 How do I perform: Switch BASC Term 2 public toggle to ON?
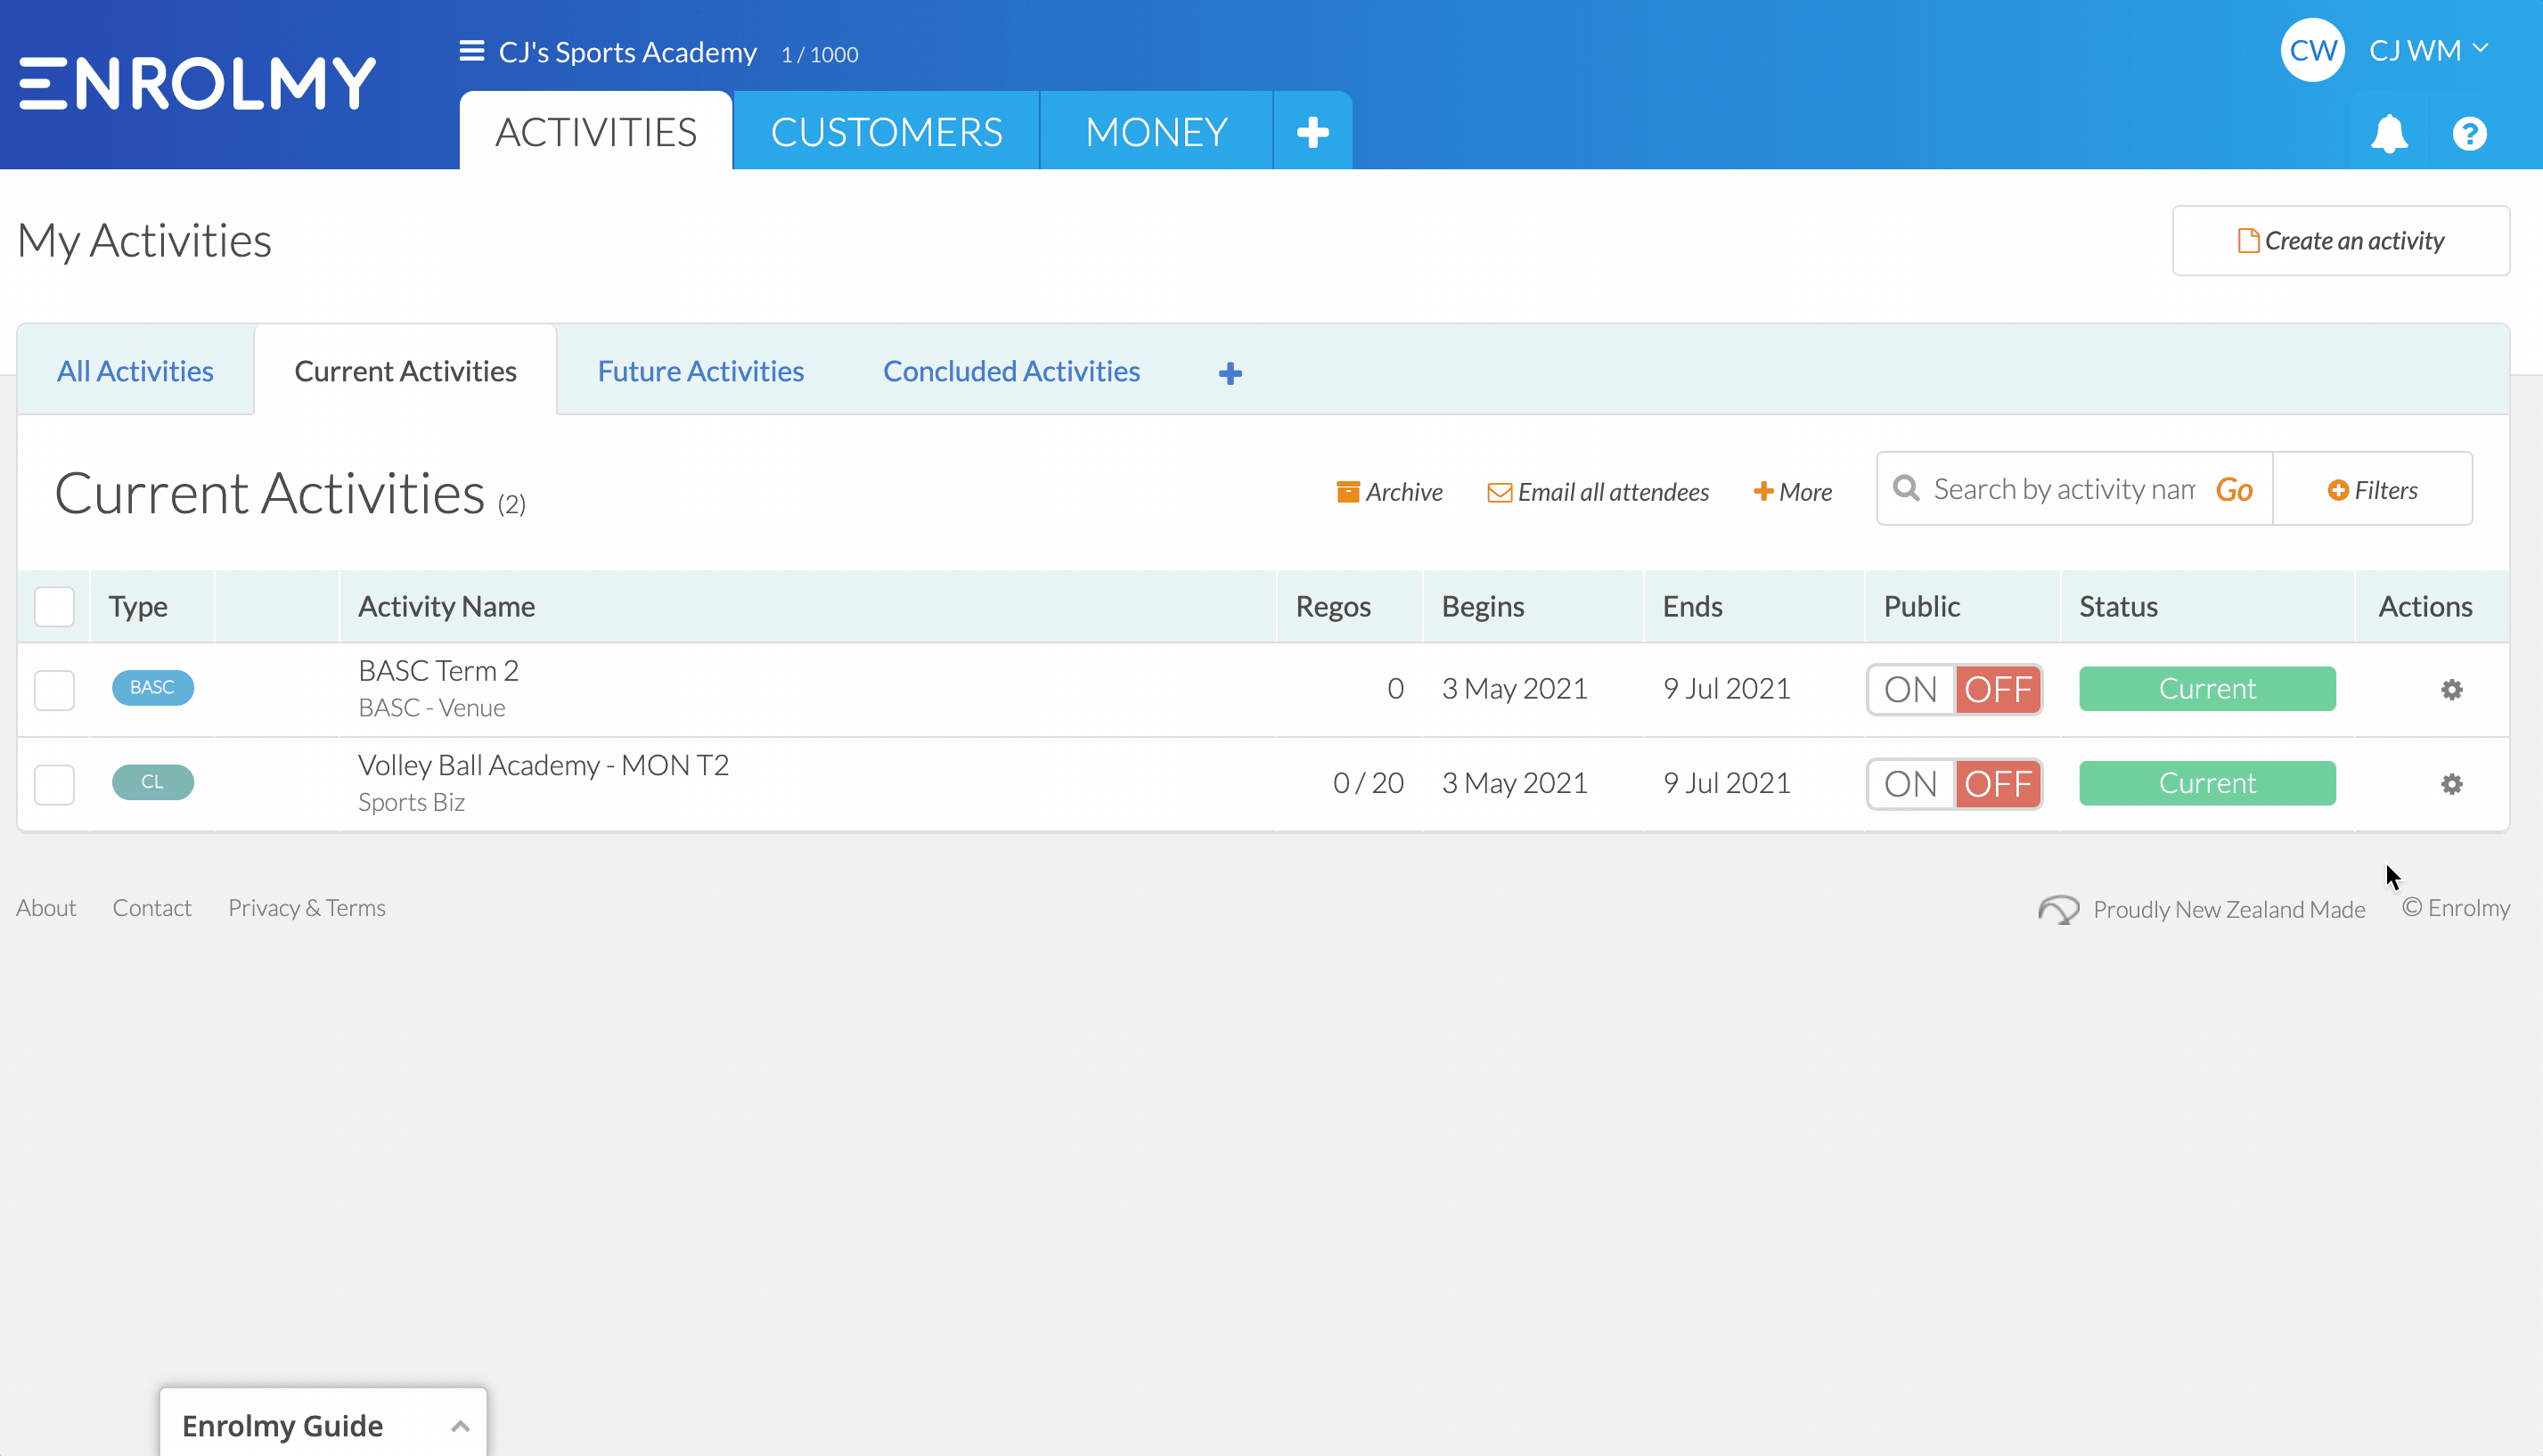coord(1911,689)
